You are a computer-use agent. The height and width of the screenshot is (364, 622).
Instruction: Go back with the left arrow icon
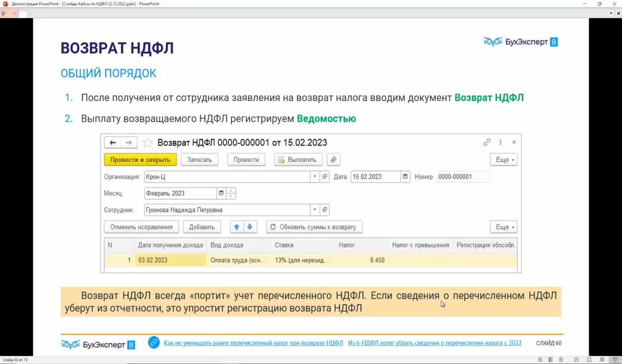113,143
